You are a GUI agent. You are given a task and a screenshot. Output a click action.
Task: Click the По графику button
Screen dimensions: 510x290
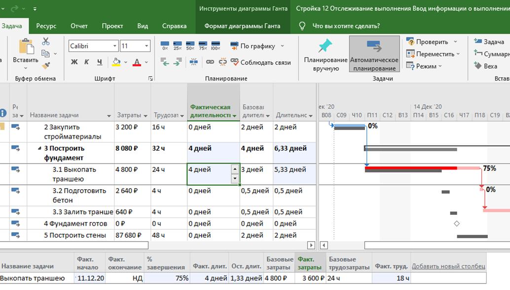(x=253, y=46)
